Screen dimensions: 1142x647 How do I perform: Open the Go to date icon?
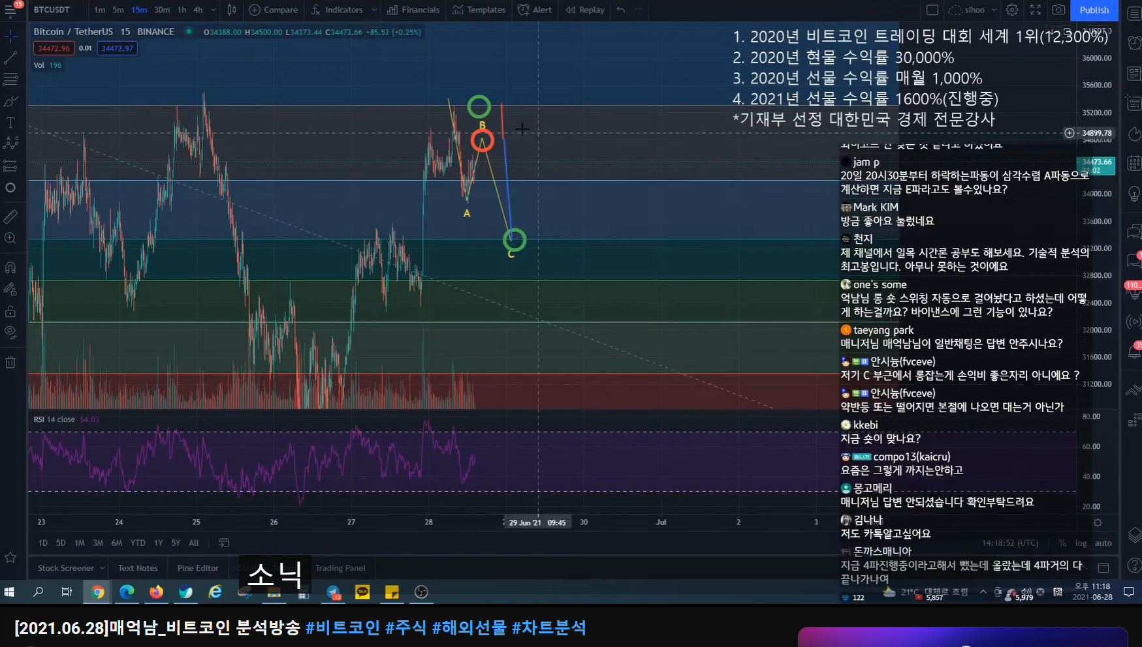pyautogui.click(x=224, y=543)
